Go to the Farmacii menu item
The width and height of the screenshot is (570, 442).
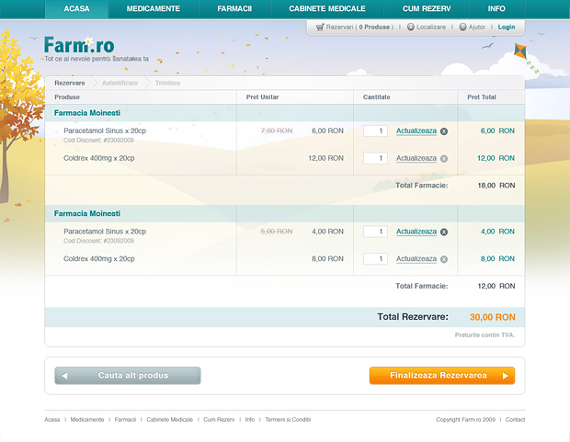tap(235, 8)
